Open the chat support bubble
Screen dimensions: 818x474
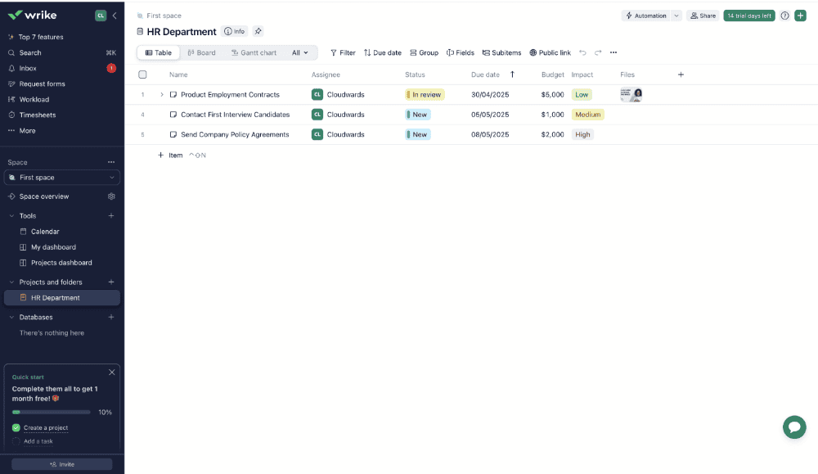pos(794,427)
